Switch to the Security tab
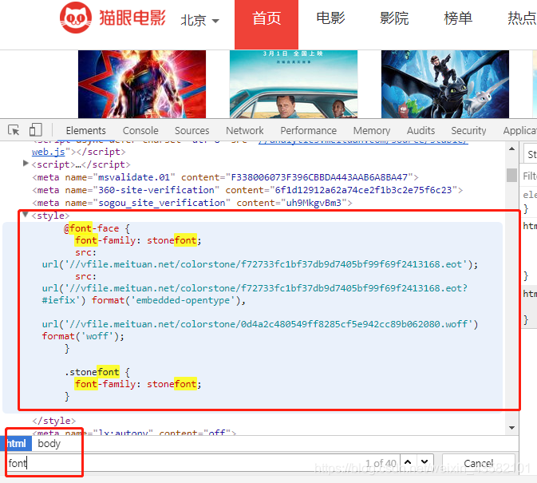Screen dimensions: 537x483 [468, 130]
